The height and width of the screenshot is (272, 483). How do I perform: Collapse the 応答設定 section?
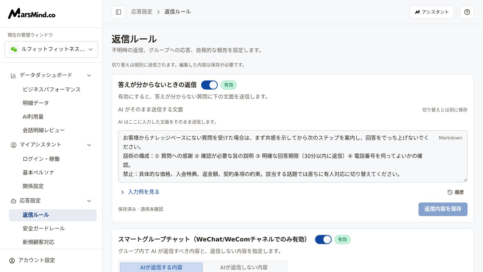(89, 201)
